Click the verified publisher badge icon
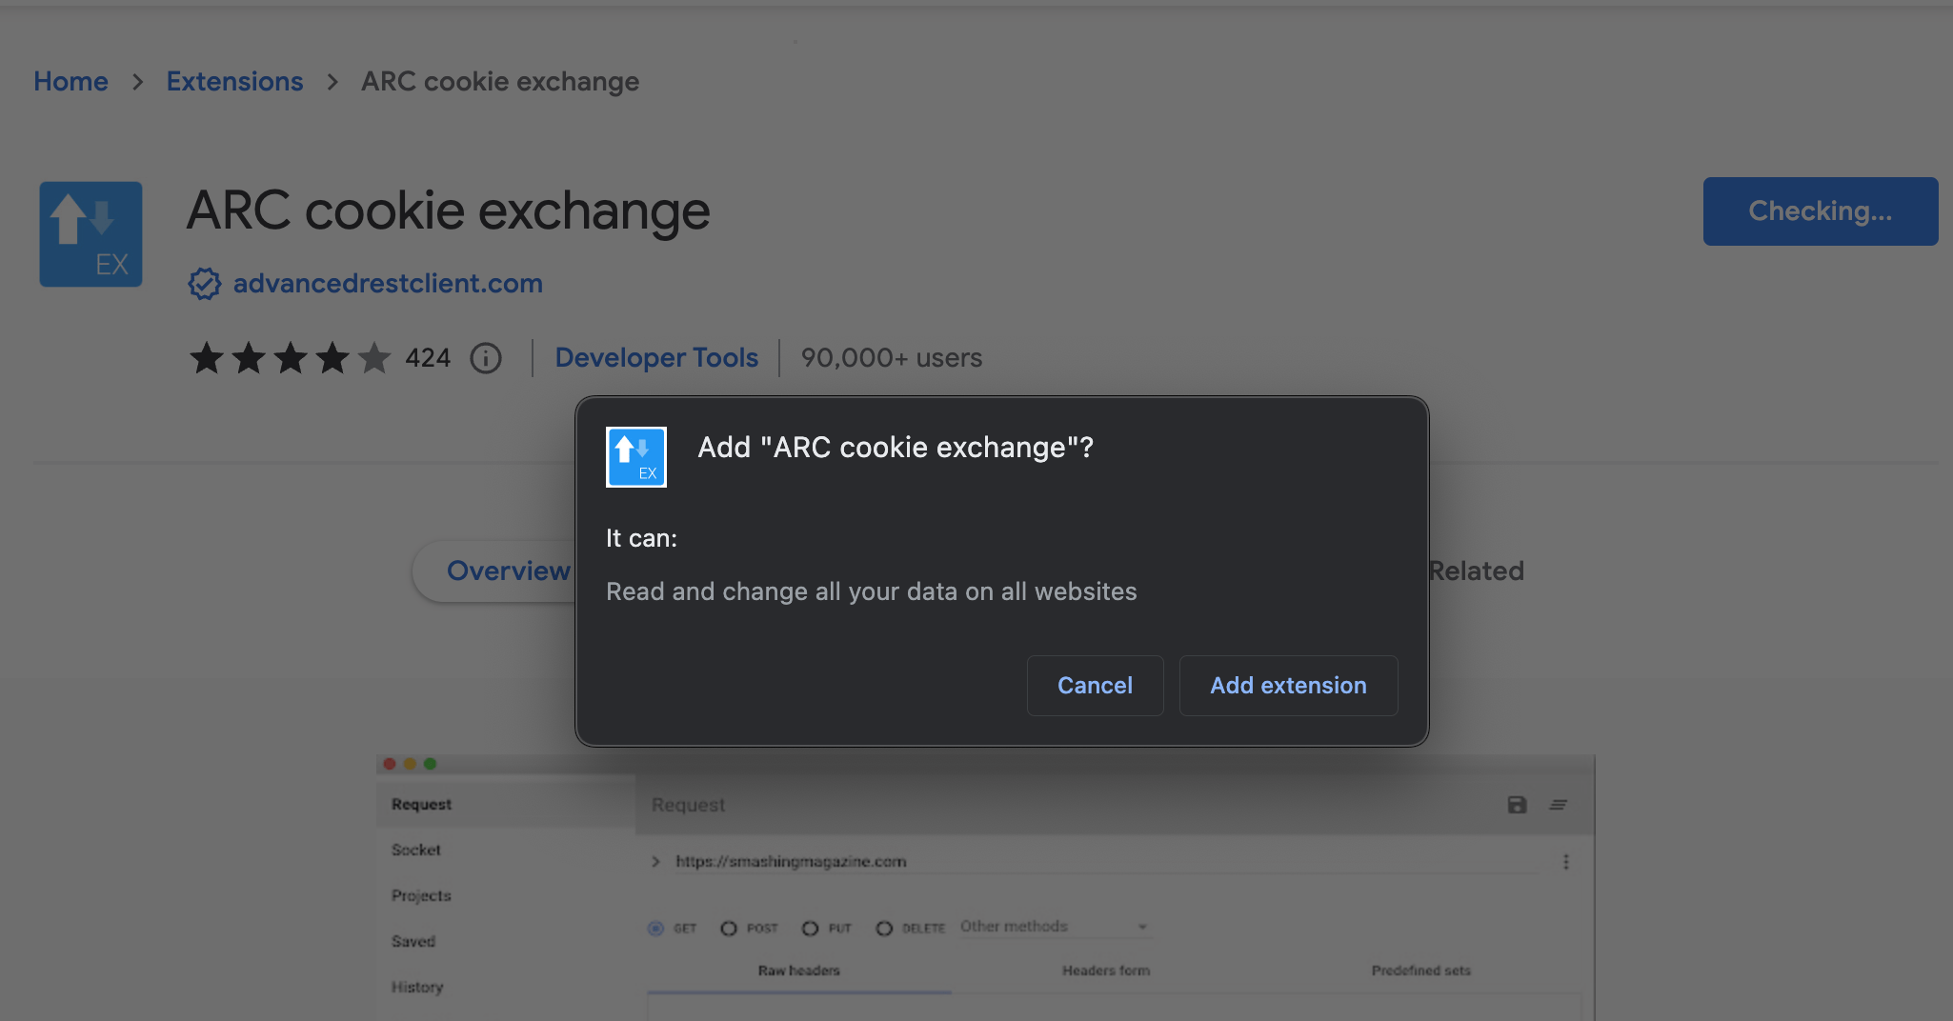This screenshot has height=1021, width=1953. click(x=203, y=283)
